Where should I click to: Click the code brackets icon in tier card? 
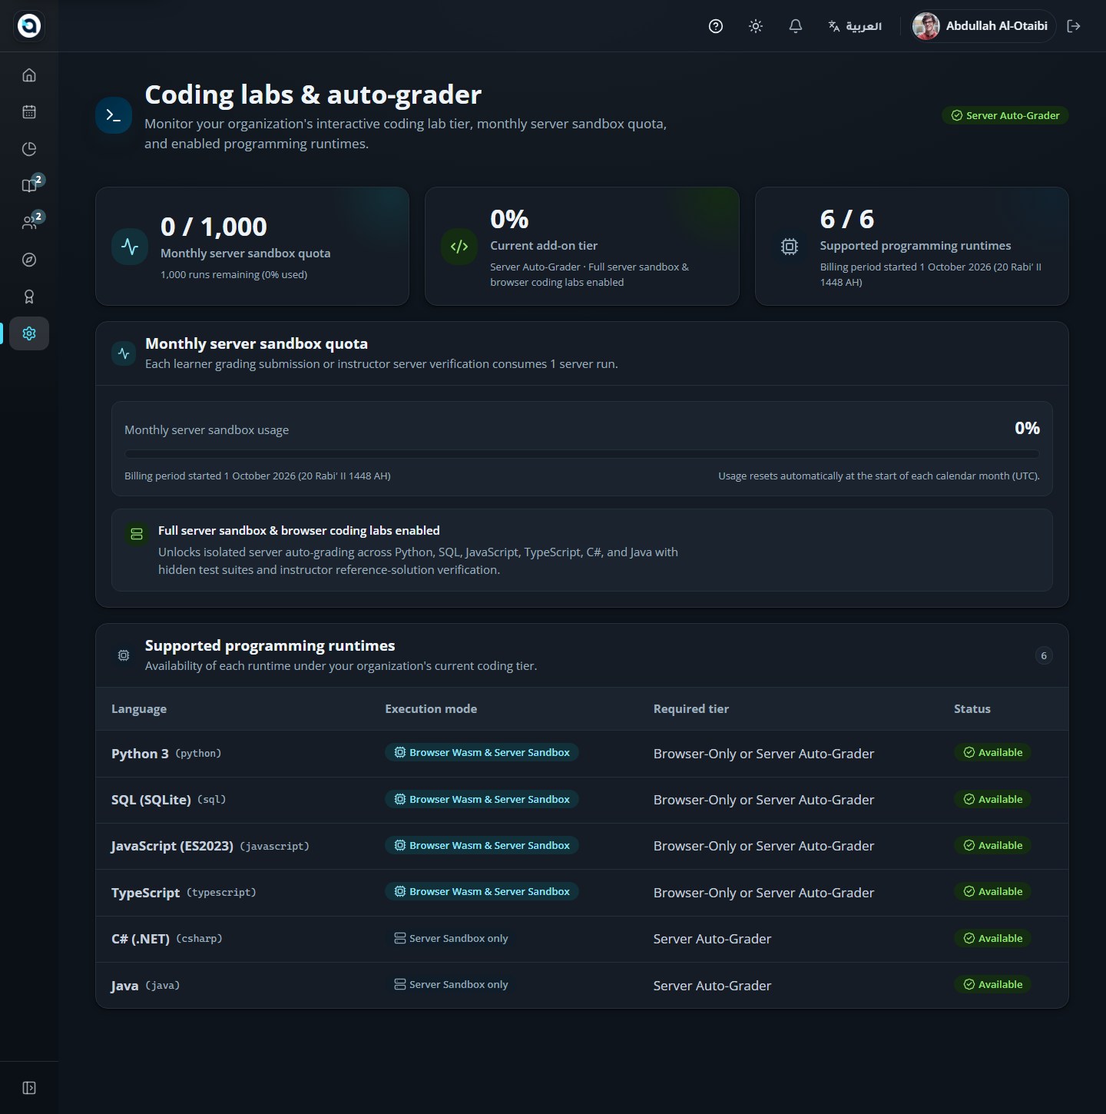[459, 247]
